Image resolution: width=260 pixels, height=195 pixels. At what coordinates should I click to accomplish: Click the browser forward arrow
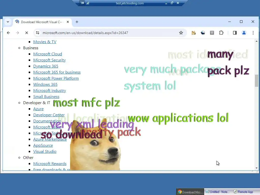click(x=18, y=33)
